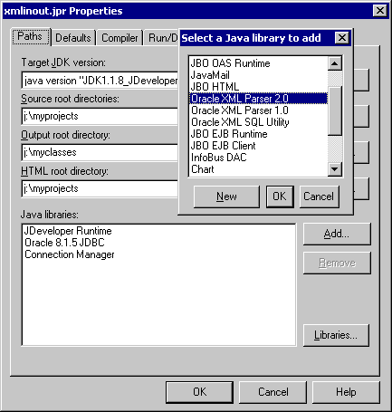The height and width of the screenshot is (412, 392).
Task: Open the Libraries... button
Action: 336,335
